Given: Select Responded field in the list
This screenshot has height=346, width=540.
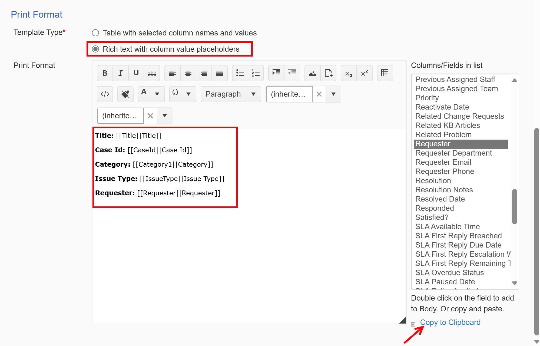Looking at the screenshot, I should point(461,208).
